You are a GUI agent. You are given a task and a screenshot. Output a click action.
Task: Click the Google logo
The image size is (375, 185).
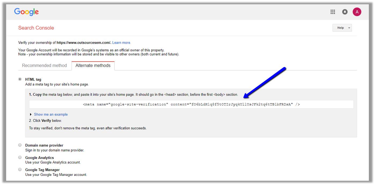pyautogui.click(x=27, y=12)
